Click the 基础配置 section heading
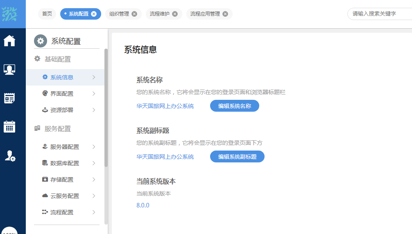Viewport: 412px width, 234px height. click(58, 59)
